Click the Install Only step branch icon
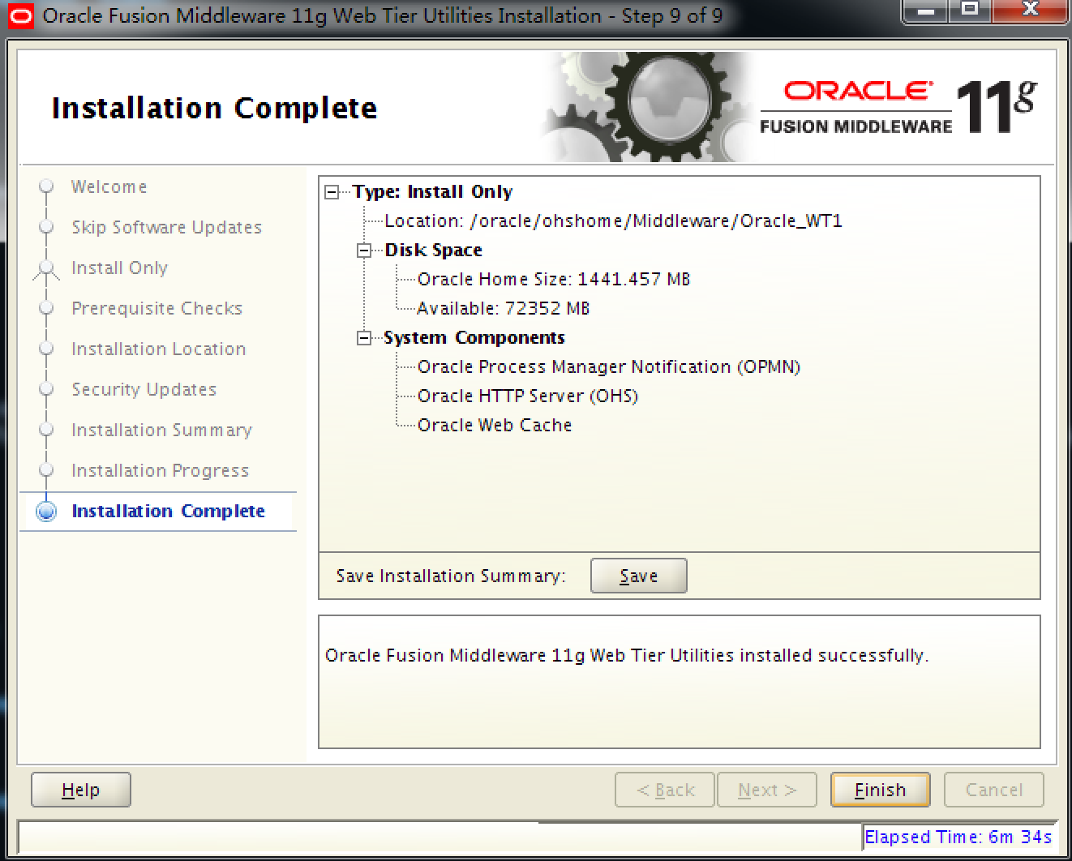The width and height of the screenshot is (1072, 861). coord(46,269)
